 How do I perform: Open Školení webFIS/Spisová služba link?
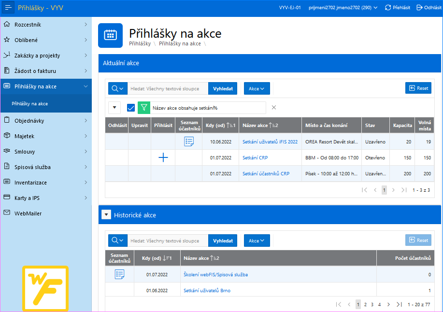(215, 274)
